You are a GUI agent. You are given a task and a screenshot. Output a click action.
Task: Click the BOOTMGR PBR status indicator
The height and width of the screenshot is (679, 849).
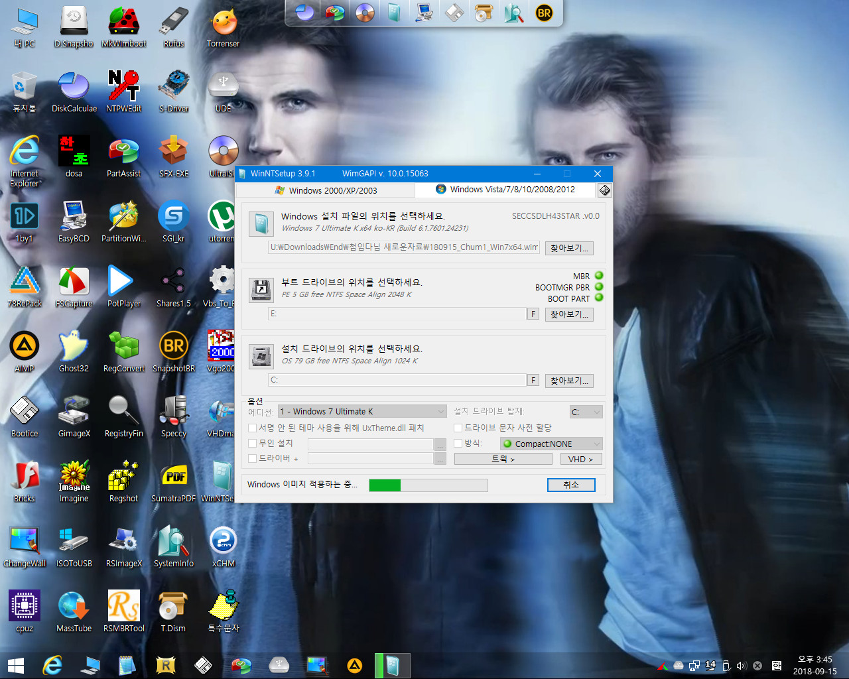(599, 286)
